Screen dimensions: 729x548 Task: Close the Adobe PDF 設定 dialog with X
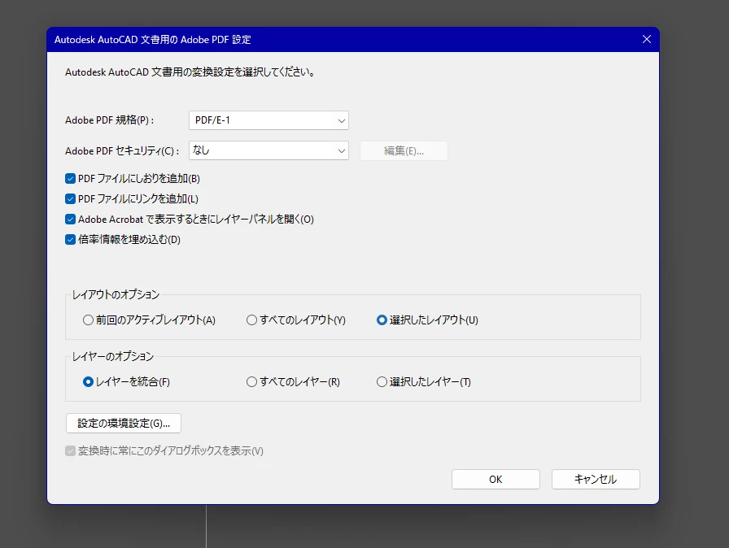(647, 40)
